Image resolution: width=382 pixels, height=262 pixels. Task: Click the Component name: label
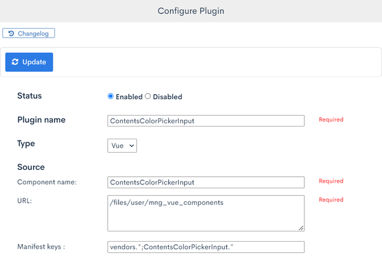coord(47,182)
